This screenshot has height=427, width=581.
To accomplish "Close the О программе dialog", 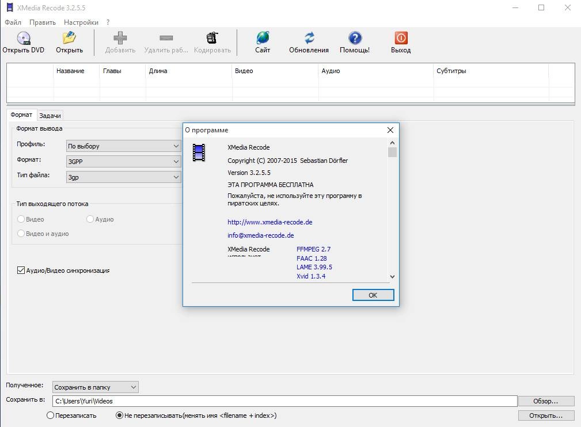I will click(x=390, y=130).
